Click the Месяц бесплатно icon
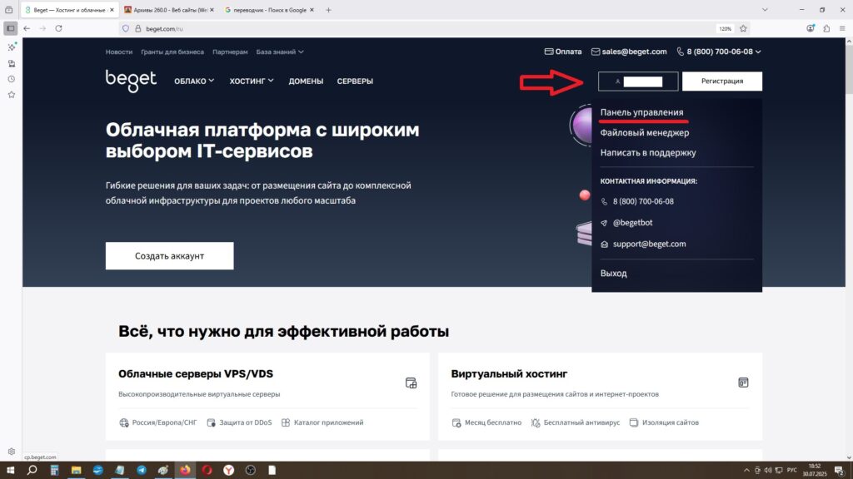The height and width of the screenshot is (479, 853). pos(456,422)
